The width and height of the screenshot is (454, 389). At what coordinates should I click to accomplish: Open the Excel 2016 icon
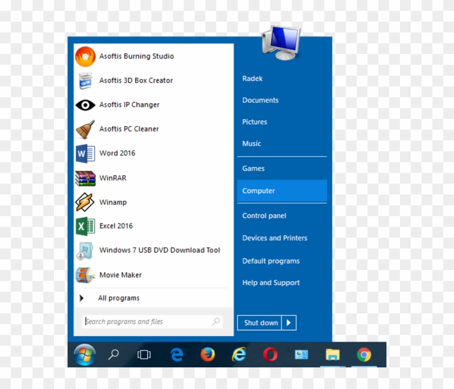[85, 226]
